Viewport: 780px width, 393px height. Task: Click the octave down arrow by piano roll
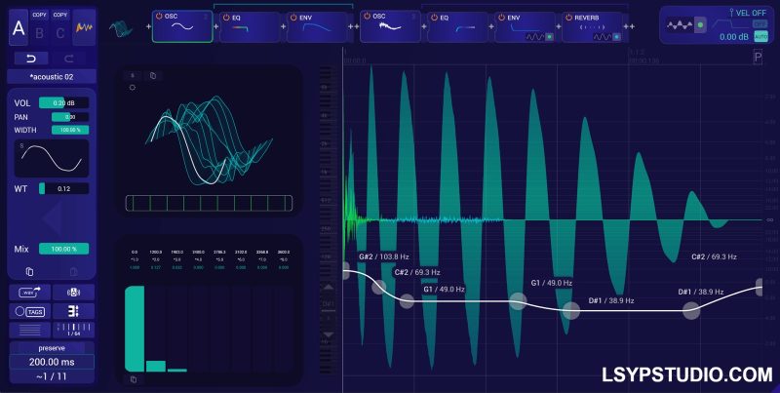(329, 334)
